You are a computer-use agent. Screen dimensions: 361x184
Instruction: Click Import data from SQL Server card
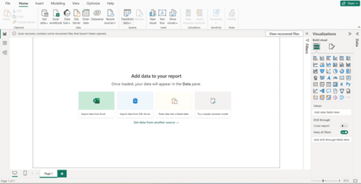tap(135, 105)
